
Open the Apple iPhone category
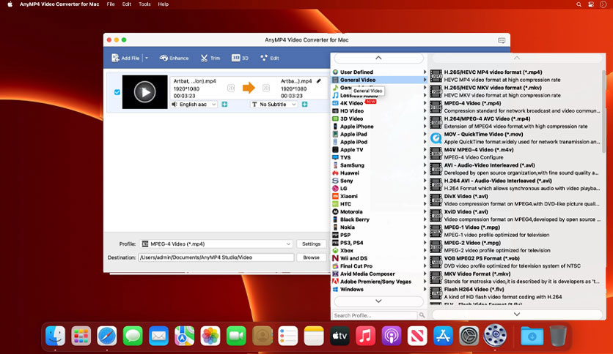pyautogui.click(x=379, y=127)
